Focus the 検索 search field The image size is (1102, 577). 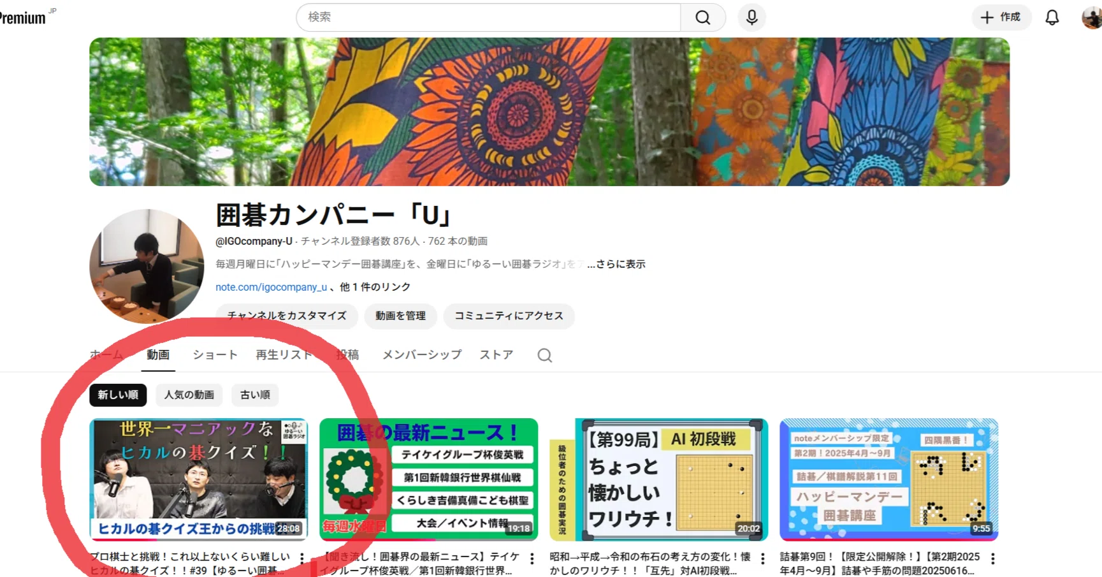coord(488,17)
